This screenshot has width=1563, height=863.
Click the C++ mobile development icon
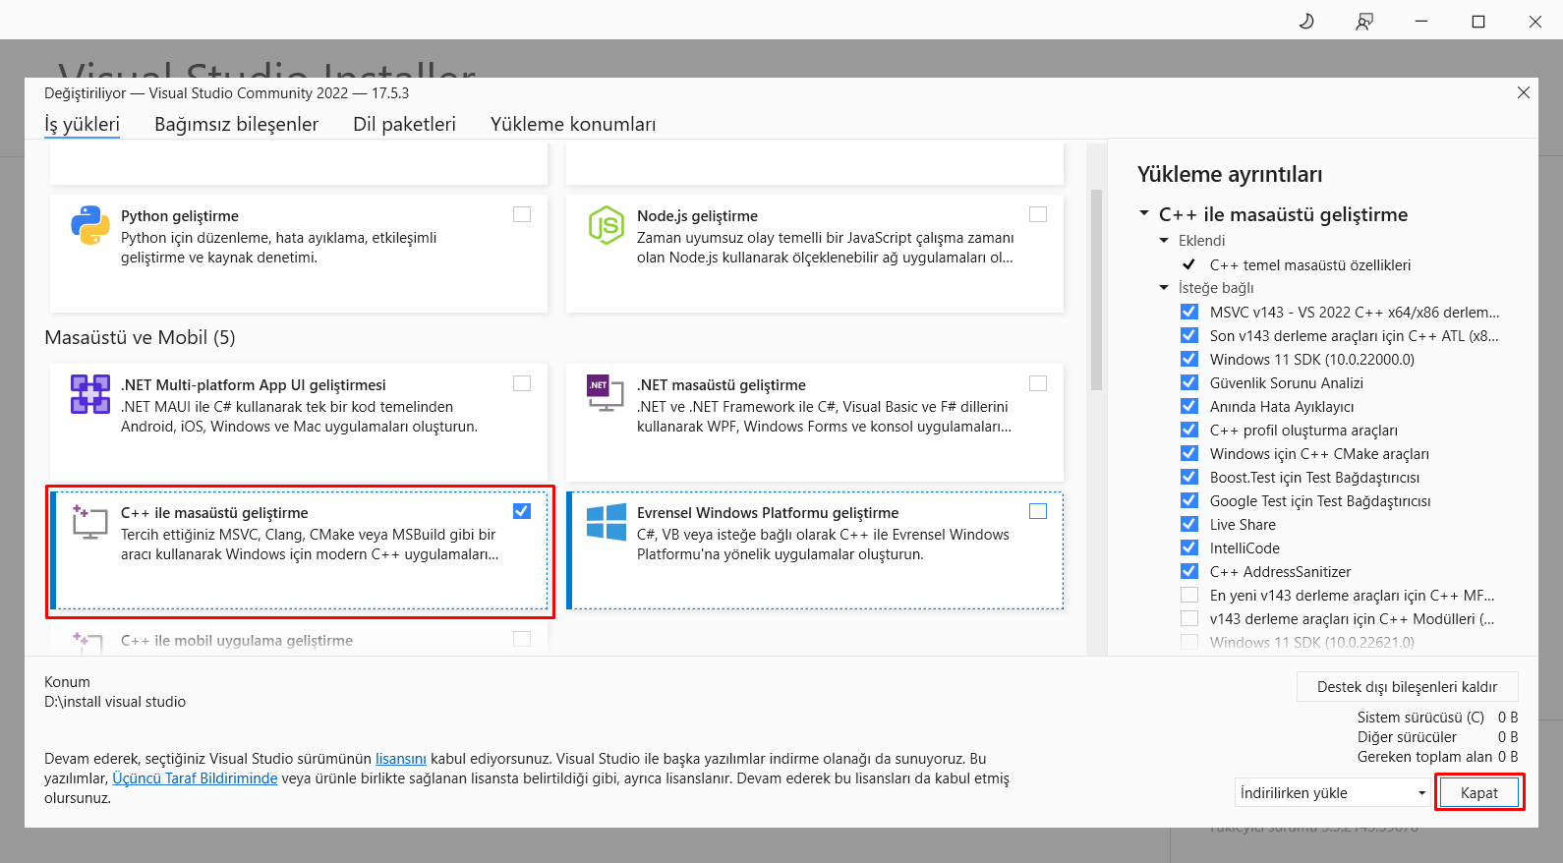(88, 643)
